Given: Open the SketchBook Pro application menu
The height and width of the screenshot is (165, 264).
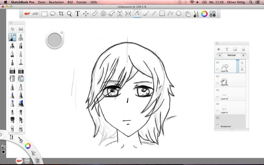Looking at the screenshot, I should tap(22, 2).
